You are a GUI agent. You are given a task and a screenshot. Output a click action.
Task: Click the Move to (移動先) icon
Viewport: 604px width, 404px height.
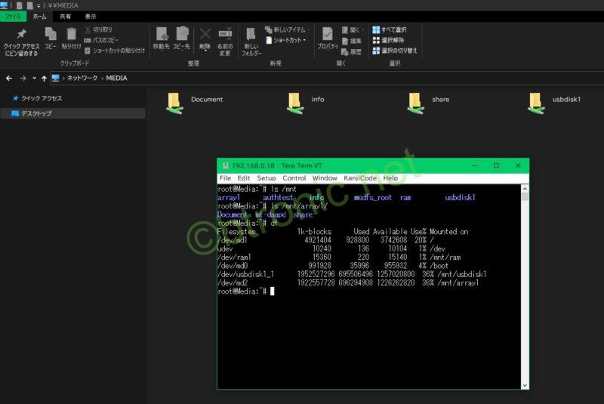(162, 35)
